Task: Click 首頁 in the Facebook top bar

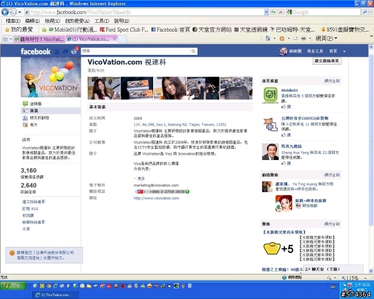Action: [333, 51]
